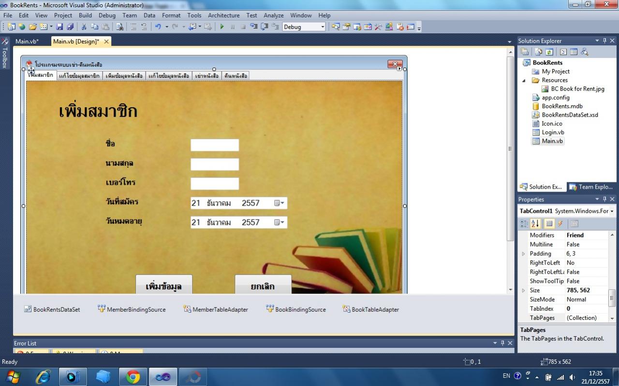Click the เพิ่มข้อมูล button on the form
Viewport: 619px width, 386px height.
pyautogui.click(x=164, y=285)
